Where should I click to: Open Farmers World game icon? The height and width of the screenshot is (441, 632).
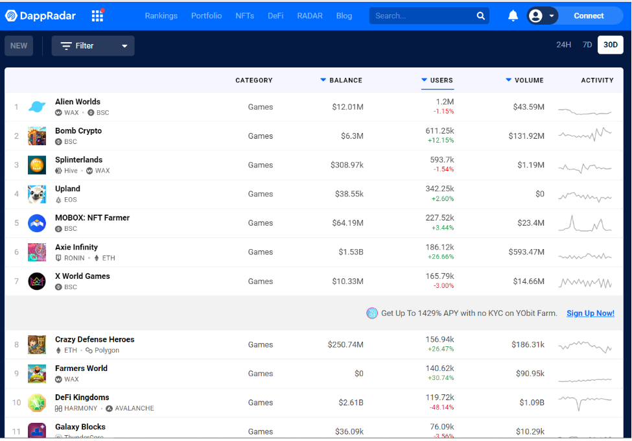[x=37, y=374]
